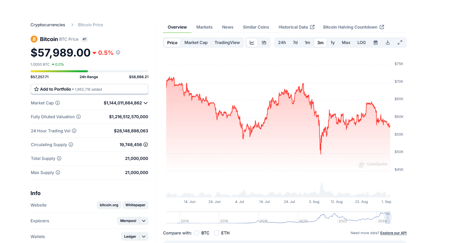Click the Explore our API link
459x243 pixels.
point(393,233)
